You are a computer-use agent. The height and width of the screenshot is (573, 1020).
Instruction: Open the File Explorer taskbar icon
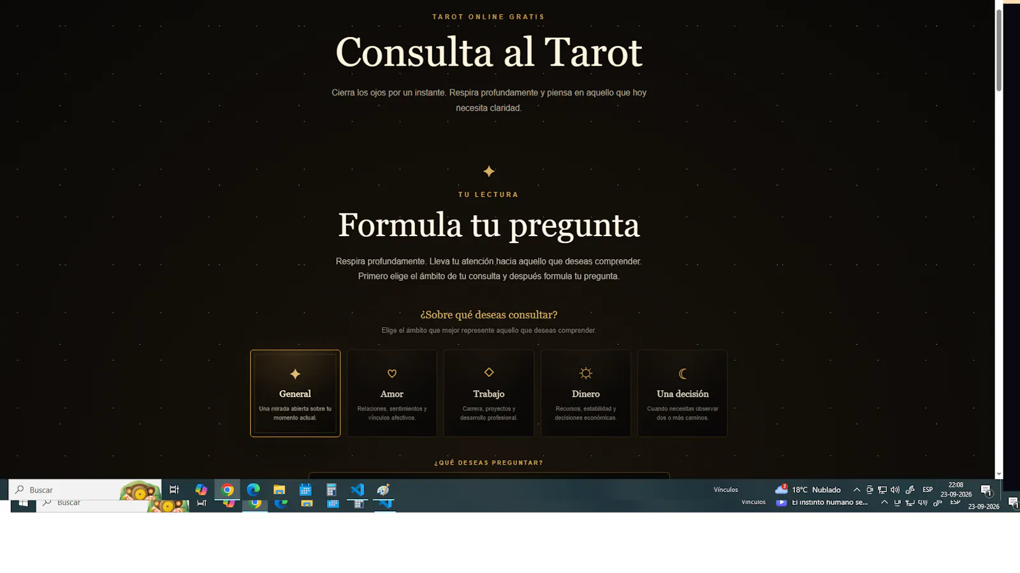point(279,490)
